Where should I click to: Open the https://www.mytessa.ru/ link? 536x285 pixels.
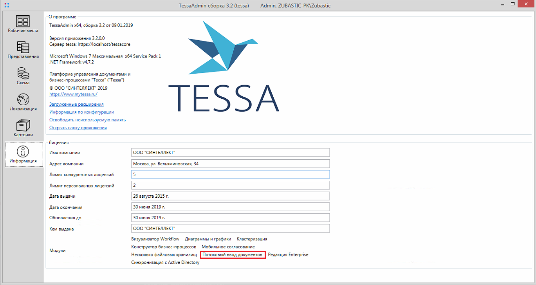[73, 94]
